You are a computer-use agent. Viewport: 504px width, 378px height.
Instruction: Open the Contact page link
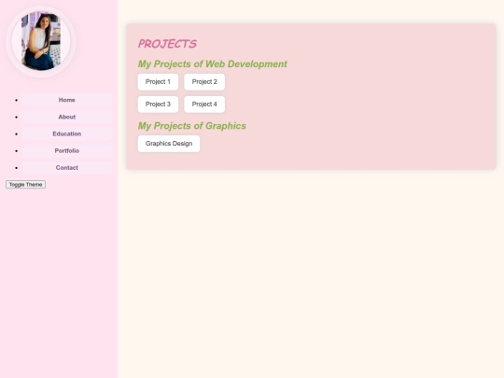pyautogui.click(x=67, y=168)
